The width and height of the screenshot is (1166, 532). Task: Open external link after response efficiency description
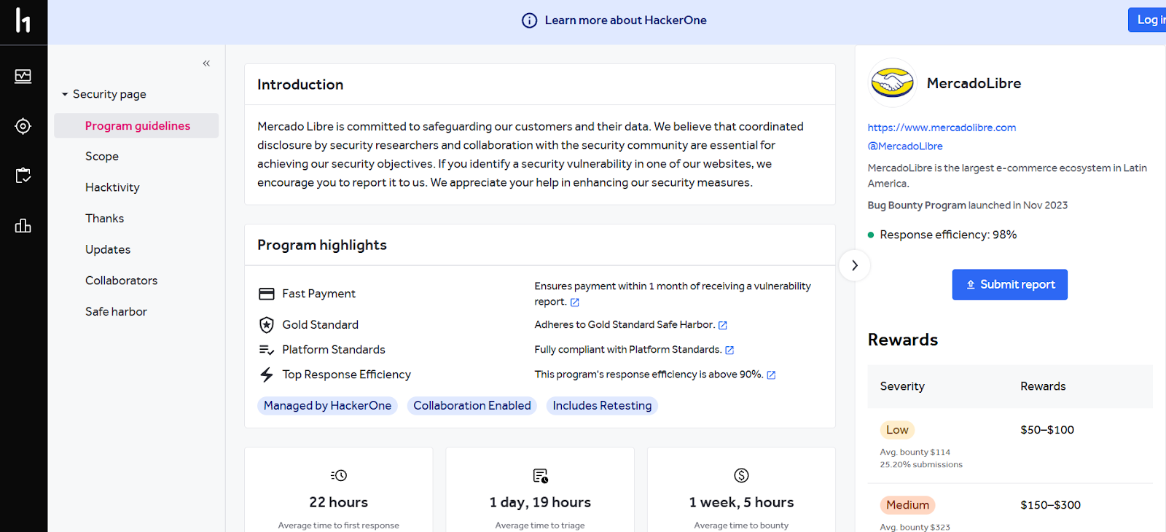[x=771, y=375]
